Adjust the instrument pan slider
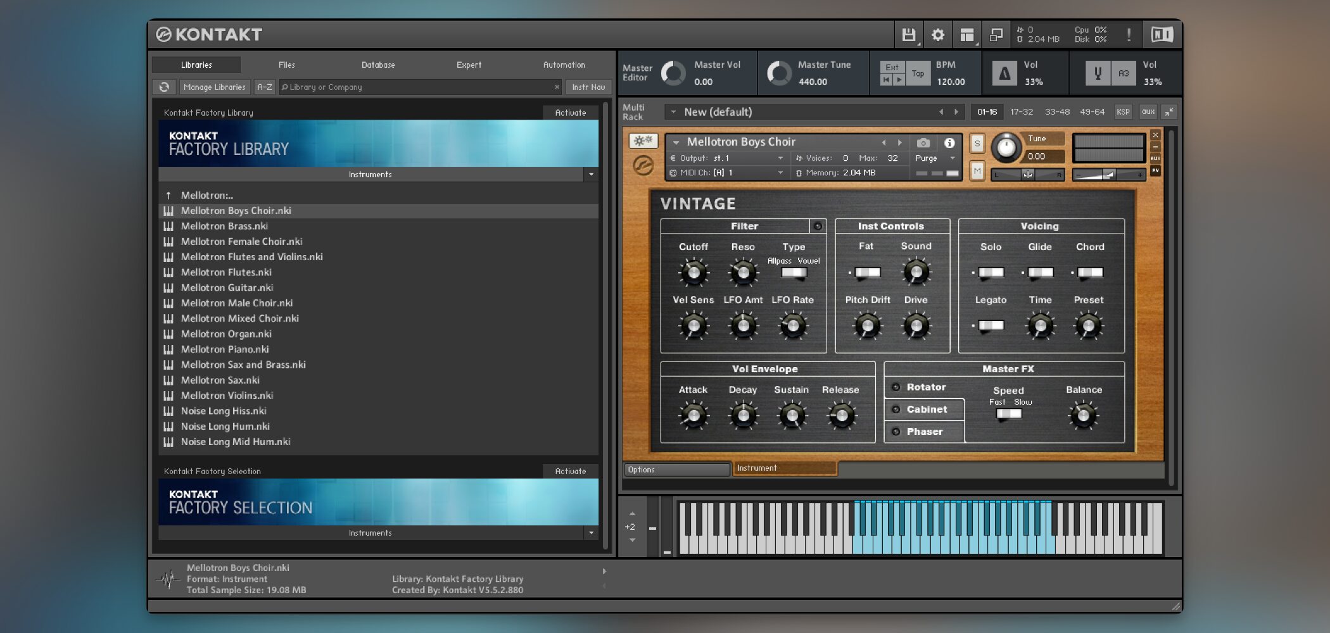The height and width of the screenshot is (633, 1330). click(x=1027, y=175)
